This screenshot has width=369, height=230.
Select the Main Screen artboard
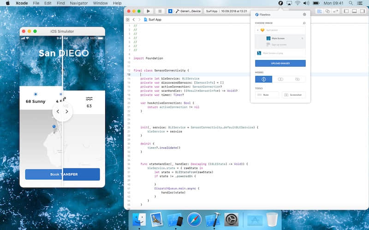(280, 38)
